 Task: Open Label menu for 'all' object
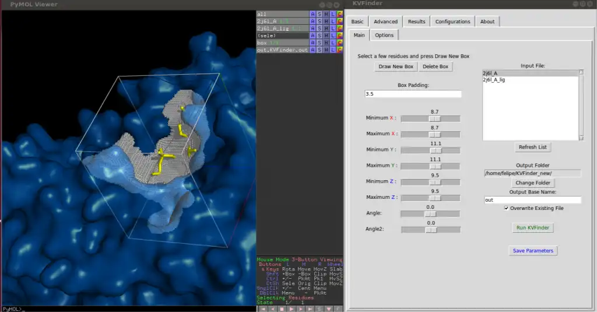pos(333,14)
